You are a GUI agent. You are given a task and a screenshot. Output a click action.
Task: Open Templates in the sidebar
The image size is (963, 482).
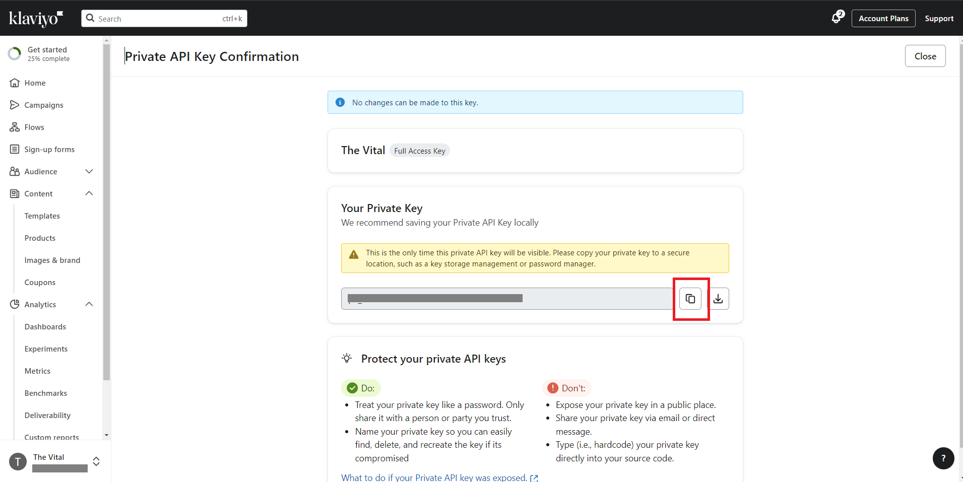[x=42, y=216]
